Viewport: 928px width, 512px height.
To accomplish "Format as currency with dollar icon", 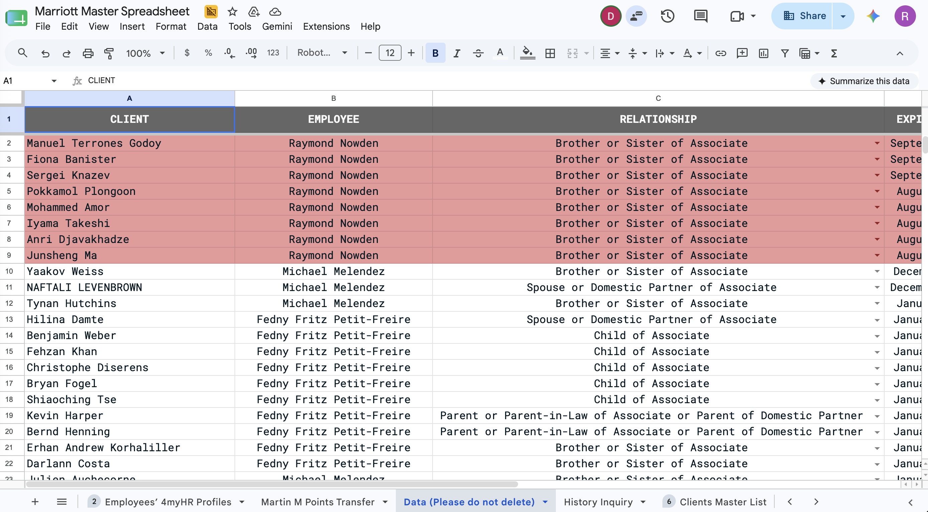I will point(187,53).
